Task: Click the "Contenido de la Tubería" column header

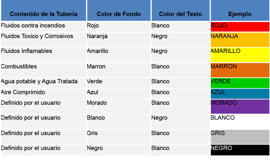Action: [x=44, y=14]
